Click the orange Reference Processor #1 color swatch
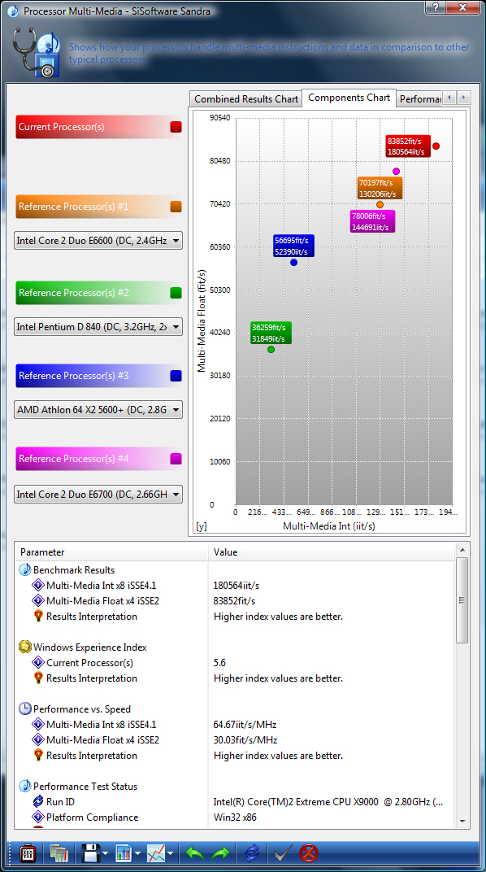Image resolution: width=486 pixels, height=872 pixels. pos(176,207)
